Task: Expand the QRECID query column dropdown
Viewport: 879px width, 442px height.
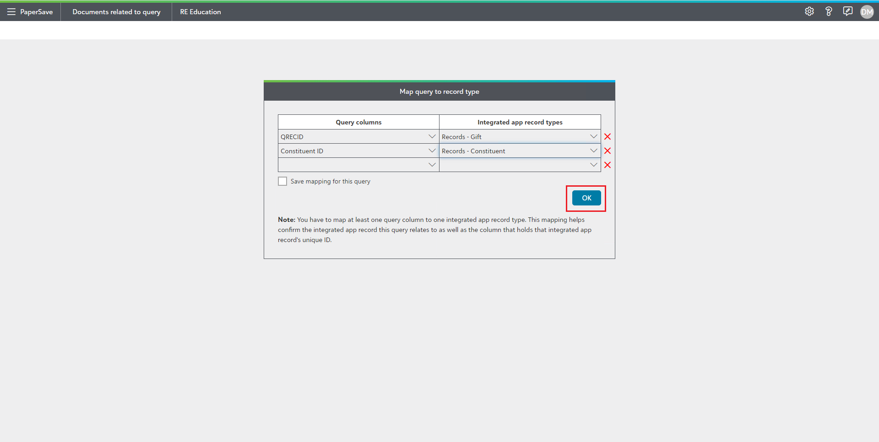Action: pos(432,137)
